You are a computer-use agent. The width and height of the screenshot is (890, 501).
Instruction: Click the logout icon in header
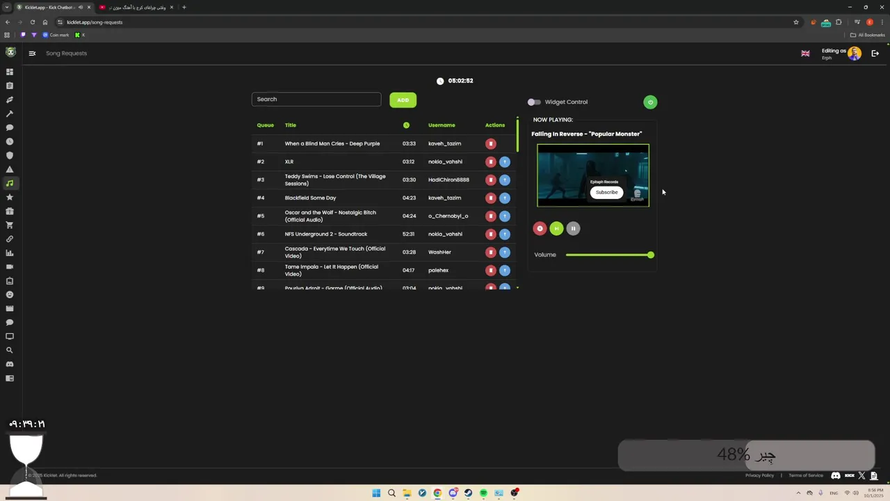pos(875,53)
